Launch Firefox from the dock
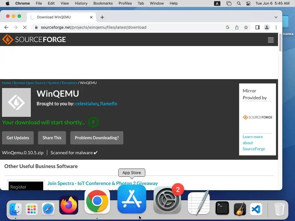 (x=69, y=205)
